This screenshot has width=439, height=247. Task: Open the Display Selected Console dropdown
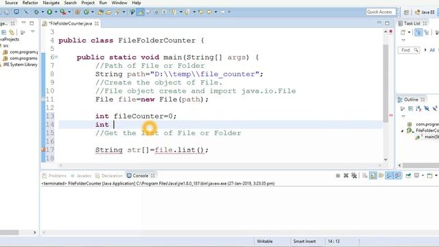point(423,176)
